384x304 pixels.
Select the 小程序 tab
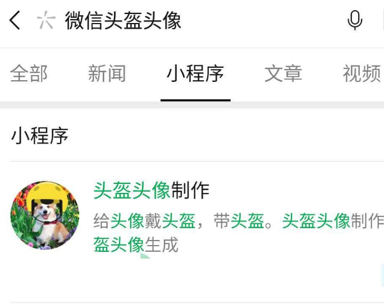(195, 73)
